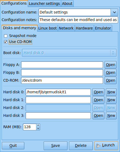Click Open button for Hard disk 3
Viewport: 120px width, 152px height.
[98, 116]
